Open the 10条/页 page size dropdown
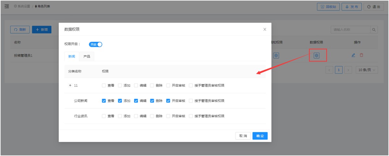Viewport: 389px width, 156px height. point(367,70)
